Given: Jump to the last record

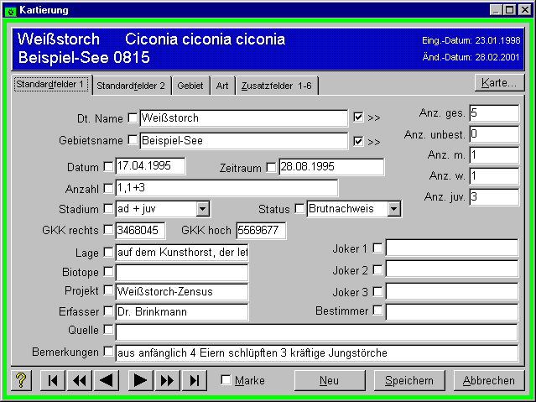Looking at the screenshot, I should [194, 380].
